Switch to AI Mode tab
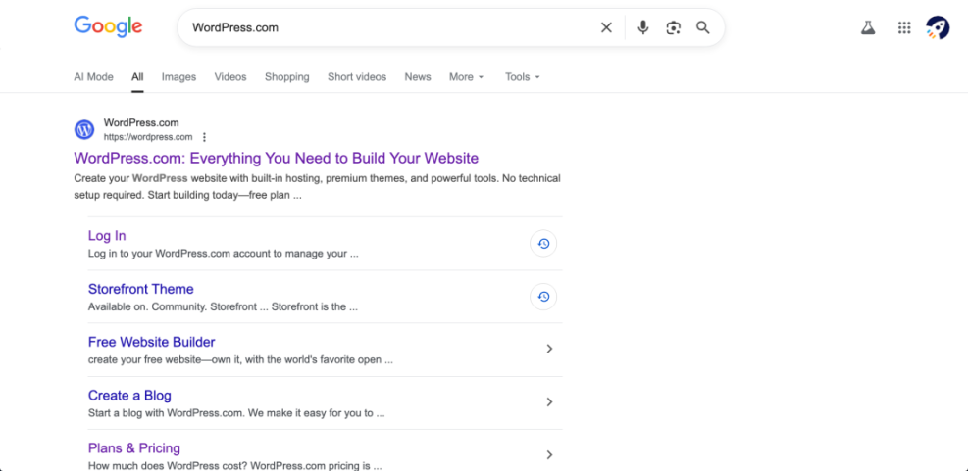Screen dimensions: 968x471 pos(94,77)
